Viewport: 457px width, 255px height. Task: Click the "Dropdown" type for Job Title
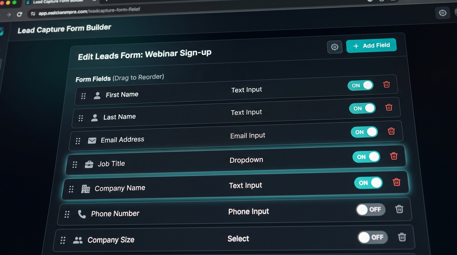click(x=246, y=160)
